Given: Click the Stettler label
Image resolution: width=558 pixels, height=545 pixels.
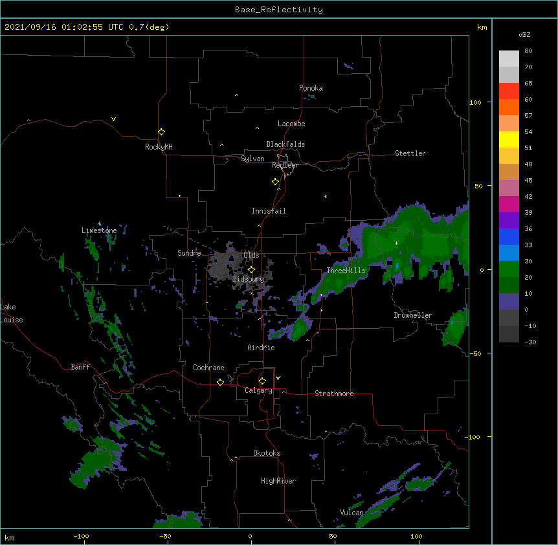Looking at the screenshot, I should pos(410,153).
